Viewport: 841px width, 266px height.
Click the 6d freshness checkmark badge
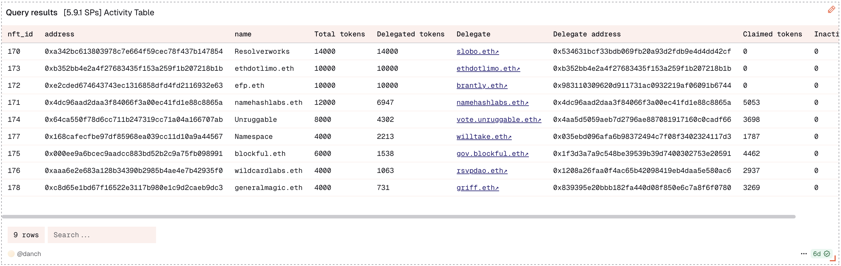click(x=821, y=254)
